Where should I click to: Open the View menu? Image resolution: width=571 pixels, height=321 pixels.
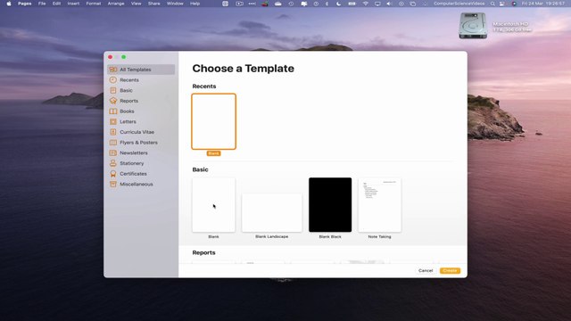tap(137, 4)
